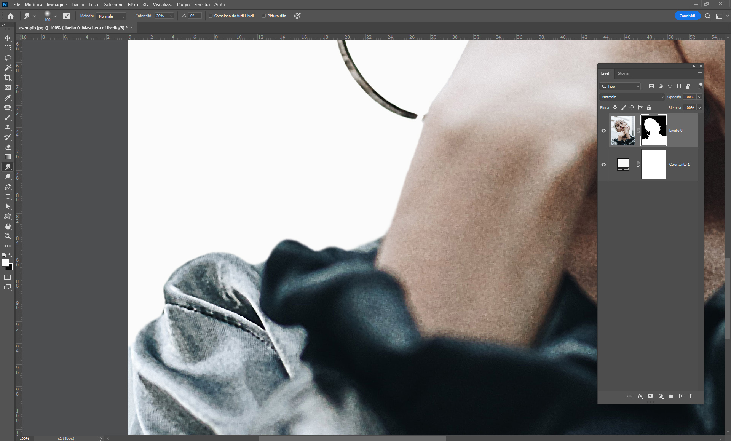
Task: Open the Metodo Normale dropdown
Action: coord(111,16)
